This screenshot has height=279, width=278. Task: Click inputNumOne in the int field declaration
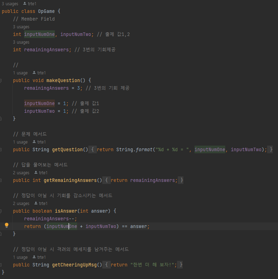39,34
